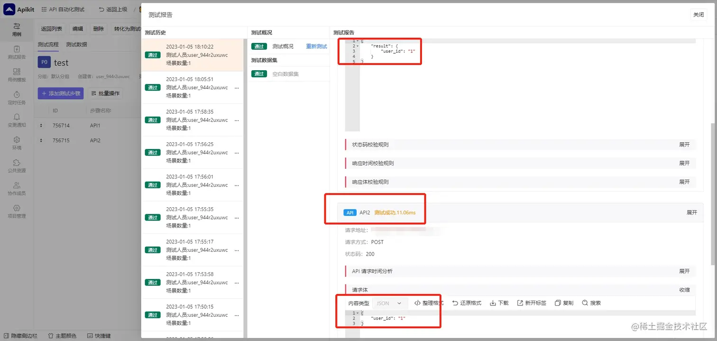This screenshot has height=341, width=717.
Task: Click 下载 download icon
Action: (493, 303)
